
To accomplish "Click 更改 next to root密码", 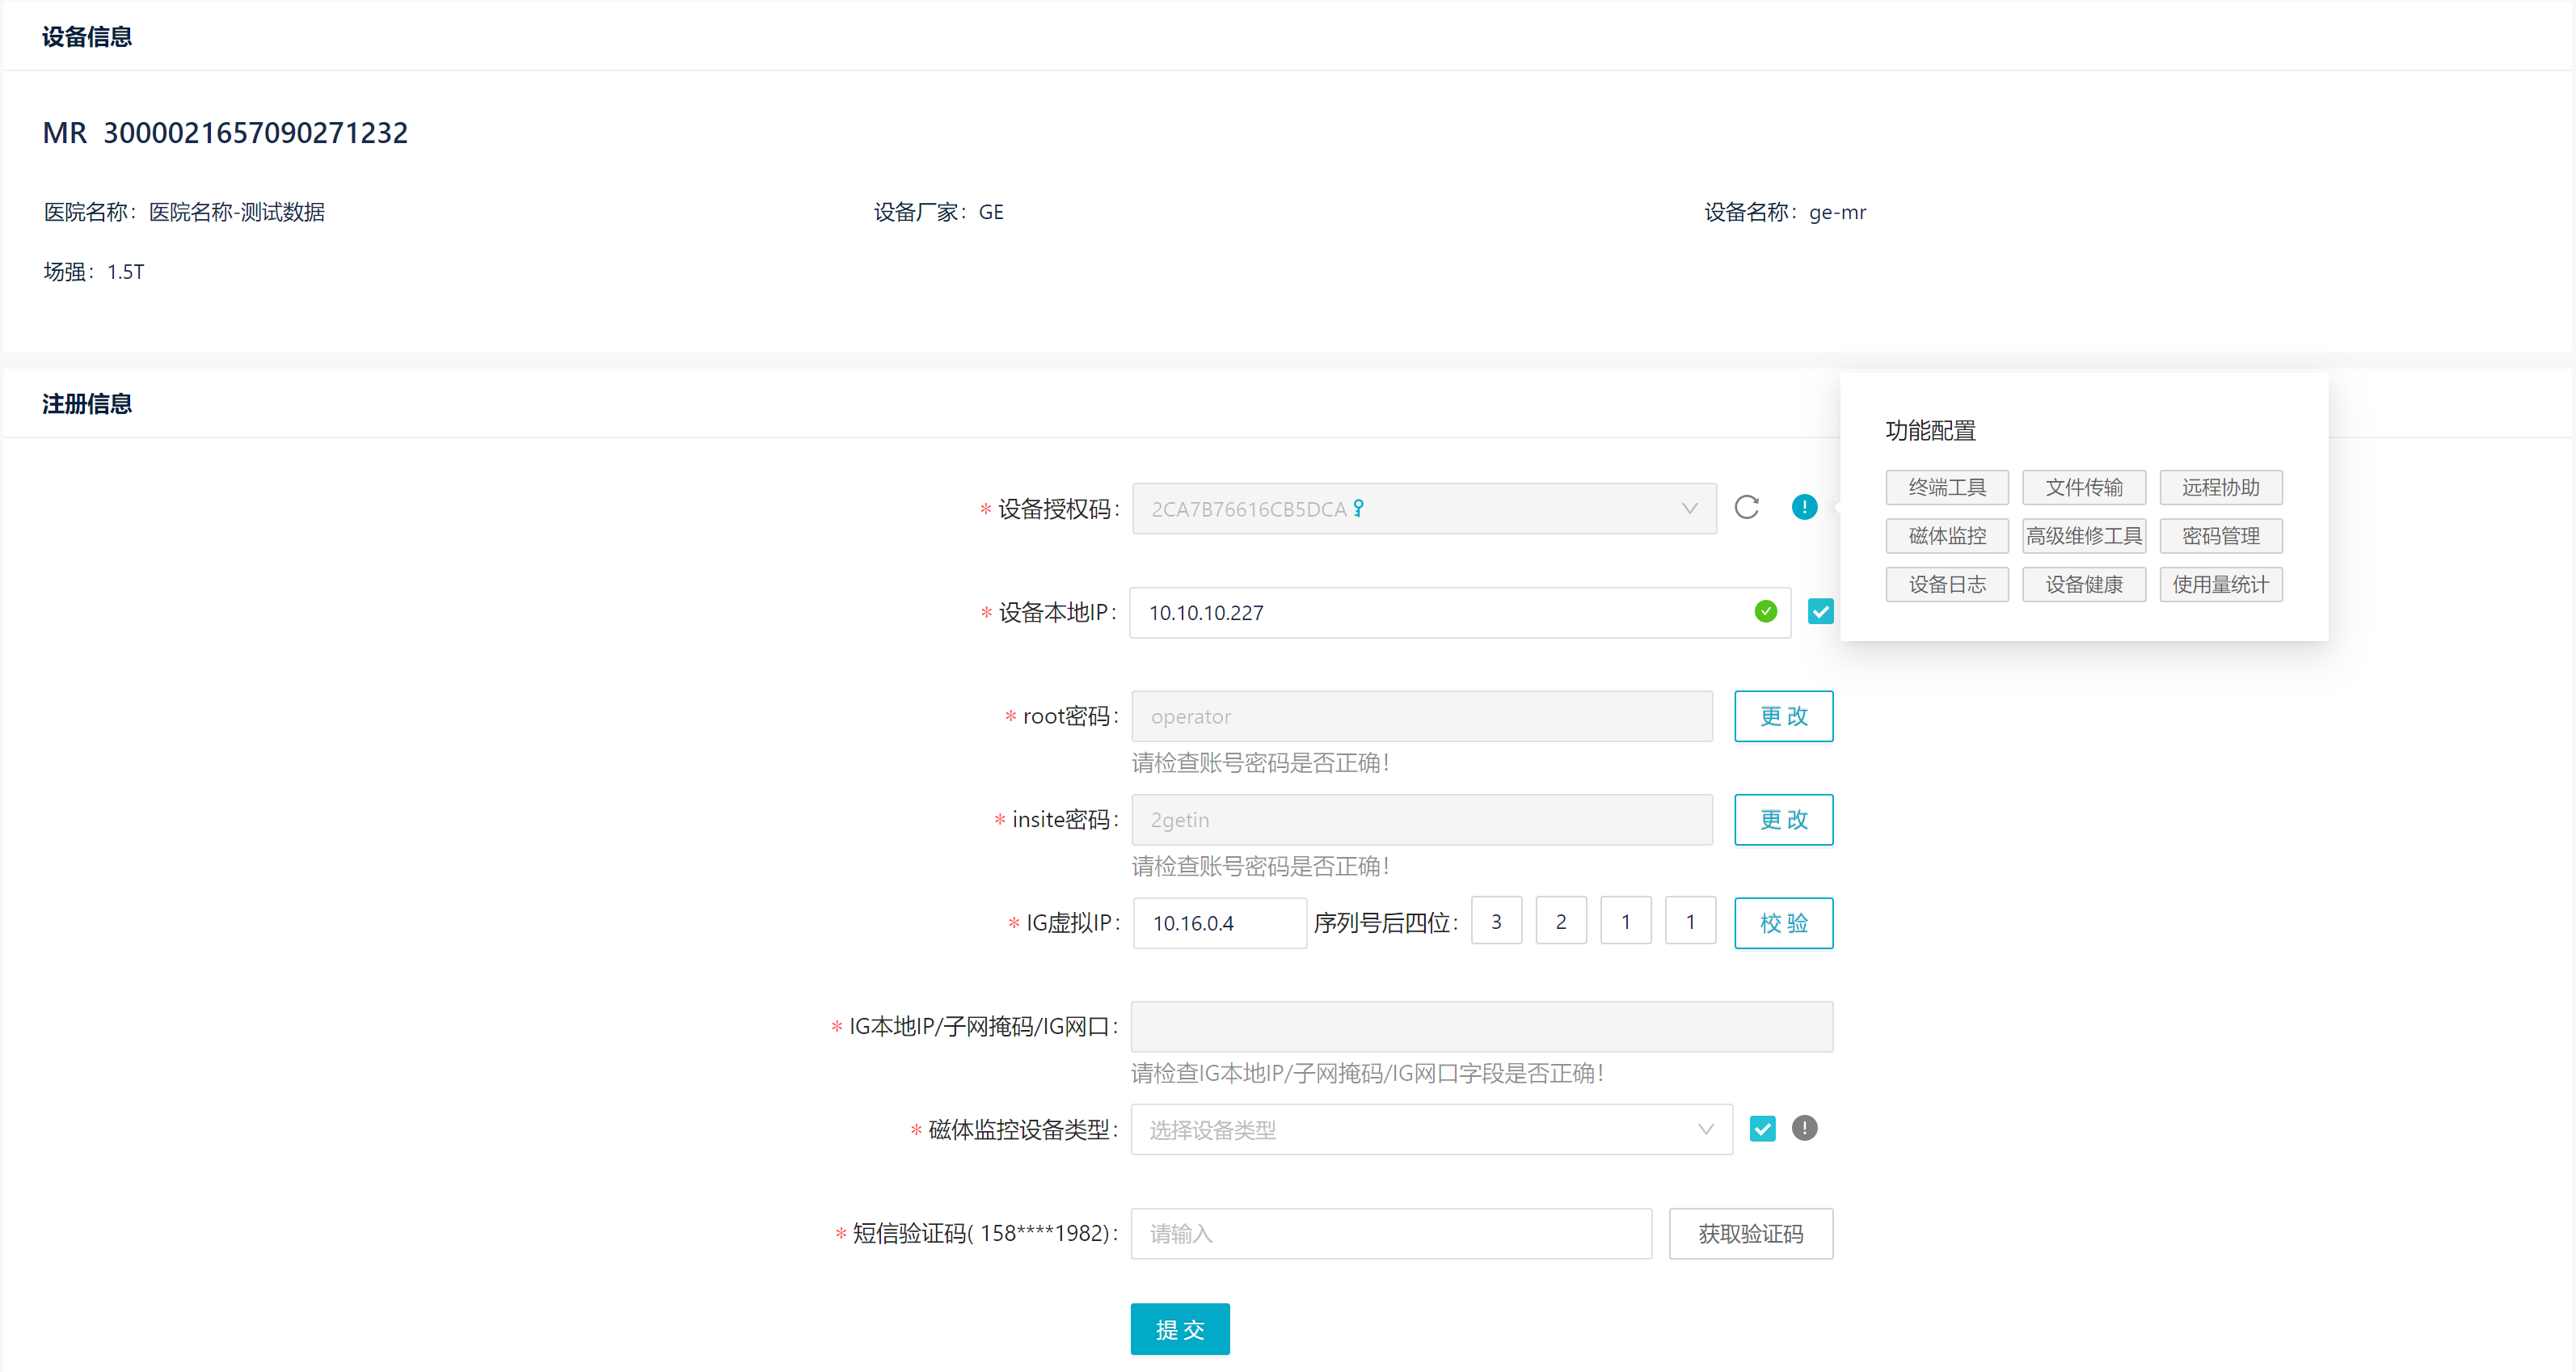I will [x=1783, y=716].
